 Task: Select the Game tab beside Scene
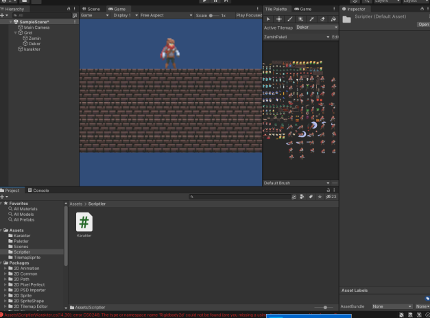(x=117, y=9)
